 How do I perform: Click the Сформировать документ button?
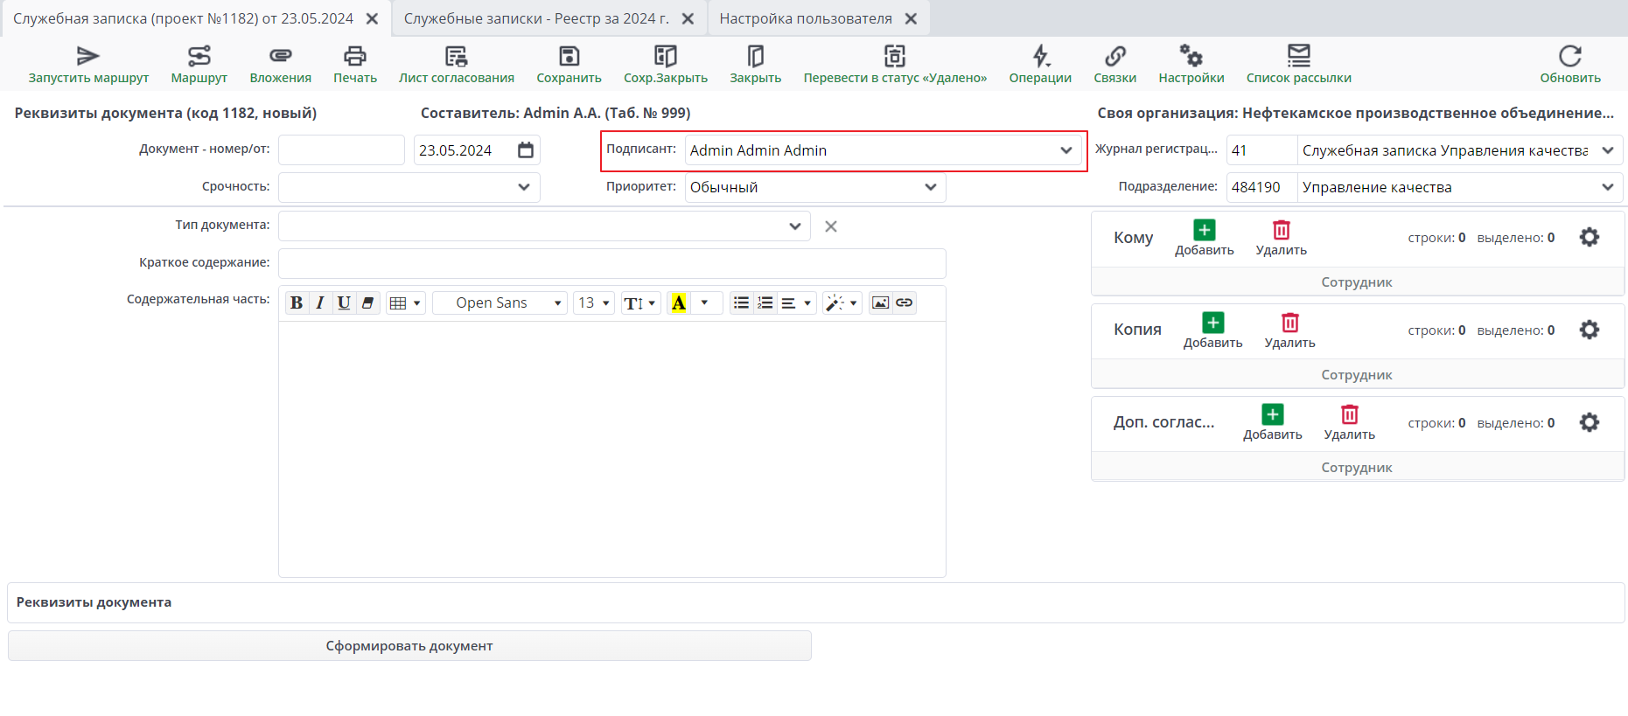(409, 646)
